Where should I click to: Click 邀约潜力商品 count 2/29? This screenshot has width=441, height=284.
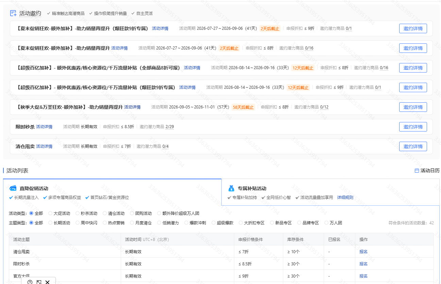pos(170,127)
